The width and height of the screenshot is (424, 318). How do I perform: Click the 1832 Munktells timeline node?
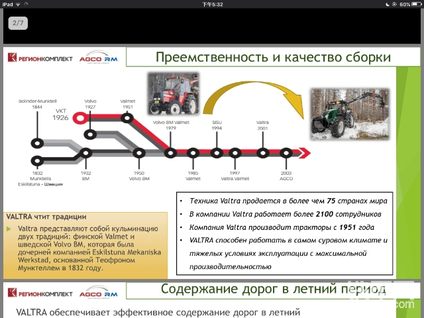pos(37,161)
